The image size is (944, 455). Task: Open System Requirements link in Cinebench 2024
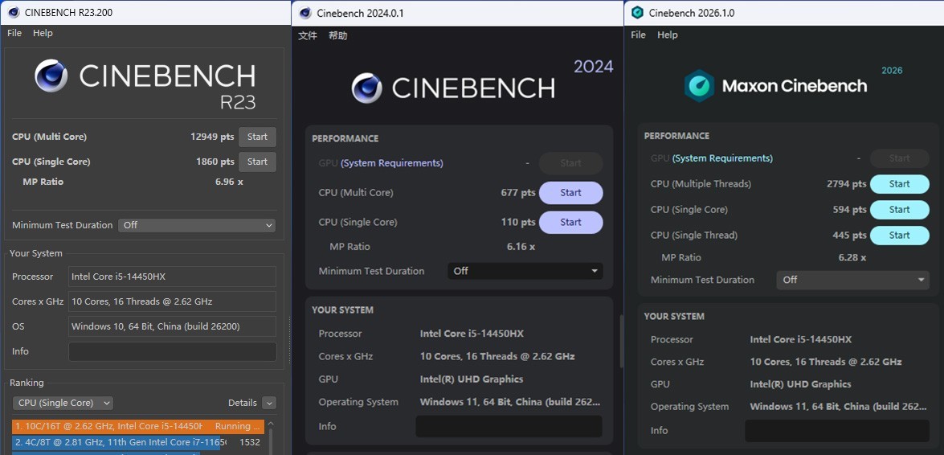coord(392,163)
